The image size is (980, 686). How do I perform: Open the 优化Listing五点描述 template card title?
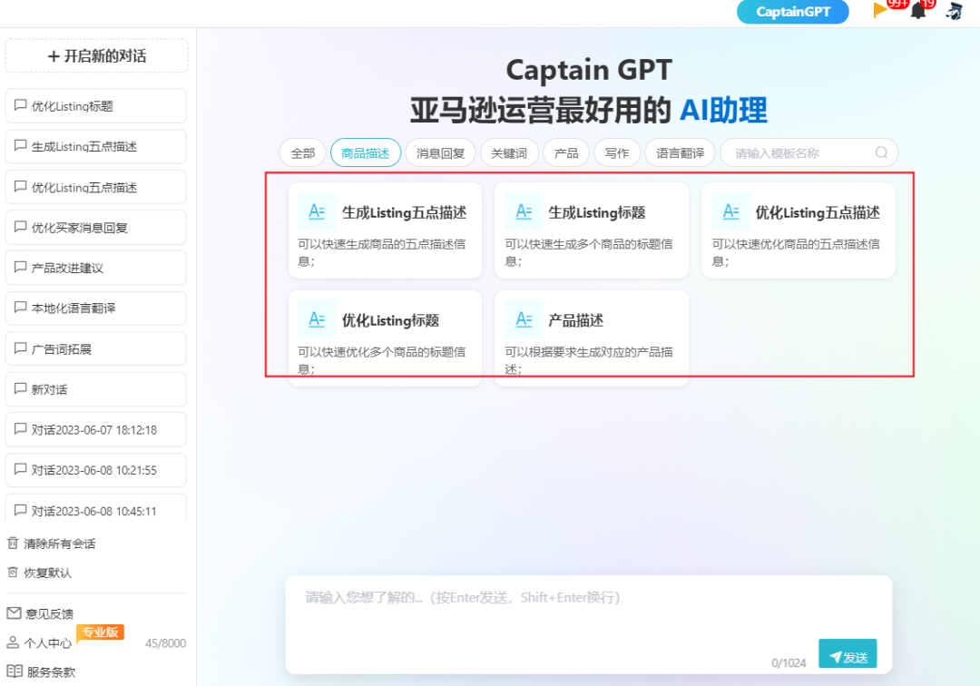tap(818, 213)
